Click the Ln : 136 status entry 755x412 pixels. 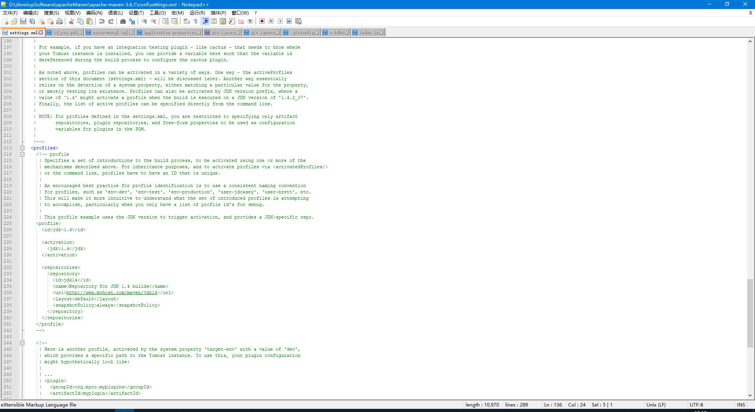553,405
